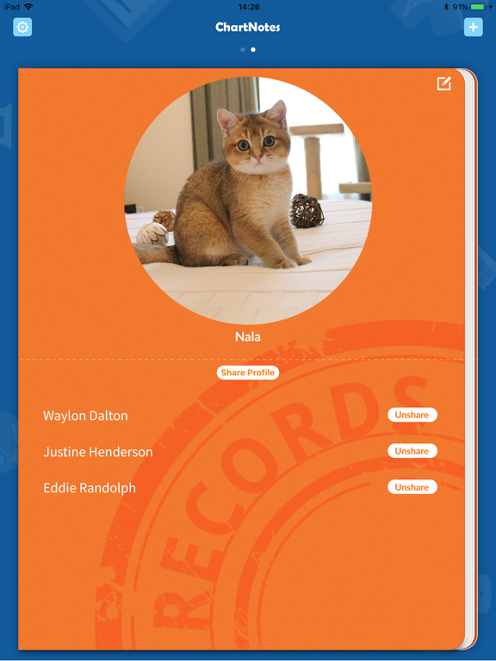The height and width of the screenshot is (661, 496).
Task: Unshare profile with Waylon Dalton
Action: tap(412, 415)
